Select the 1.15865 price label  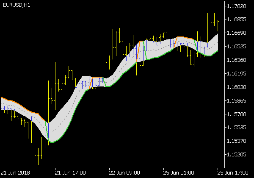click(x=236, y=101)
